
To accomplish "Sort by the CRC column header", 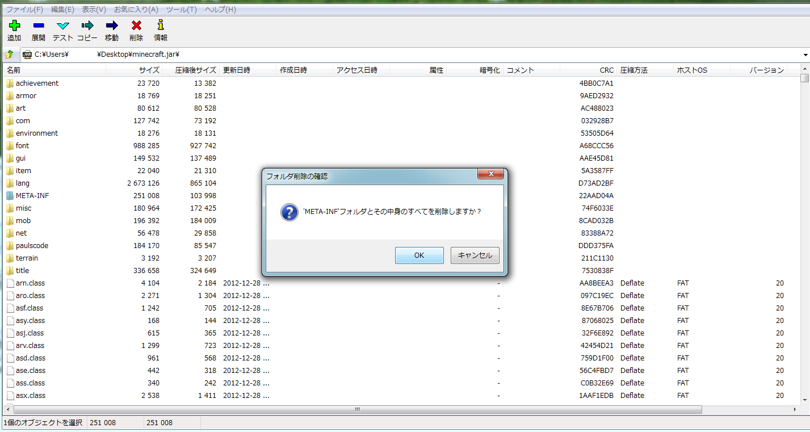I will pos(588,70).
